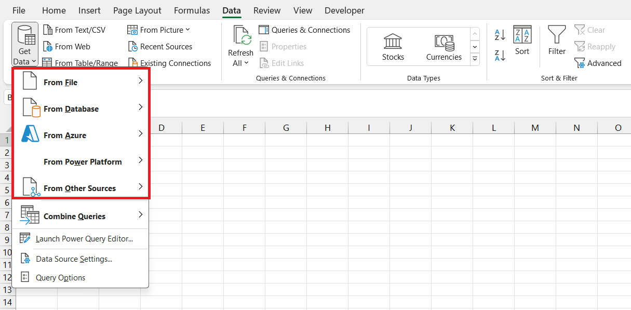Sort A to Z ascending
Viewport: 631px width, 310px height.
500,35
